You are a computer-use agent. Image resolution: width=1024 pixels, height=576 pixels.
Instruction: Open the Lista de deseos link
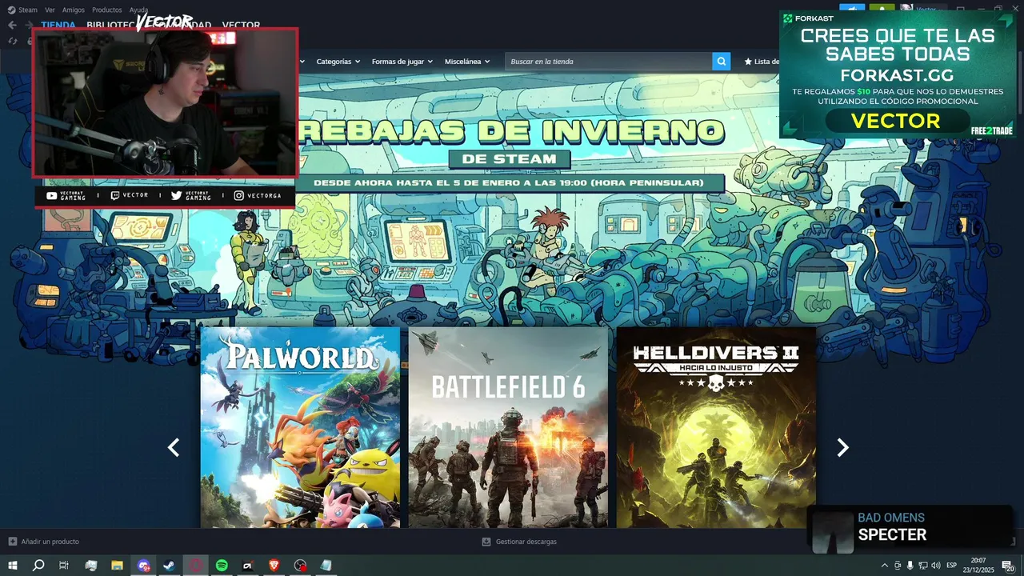(x=762, y=62)
